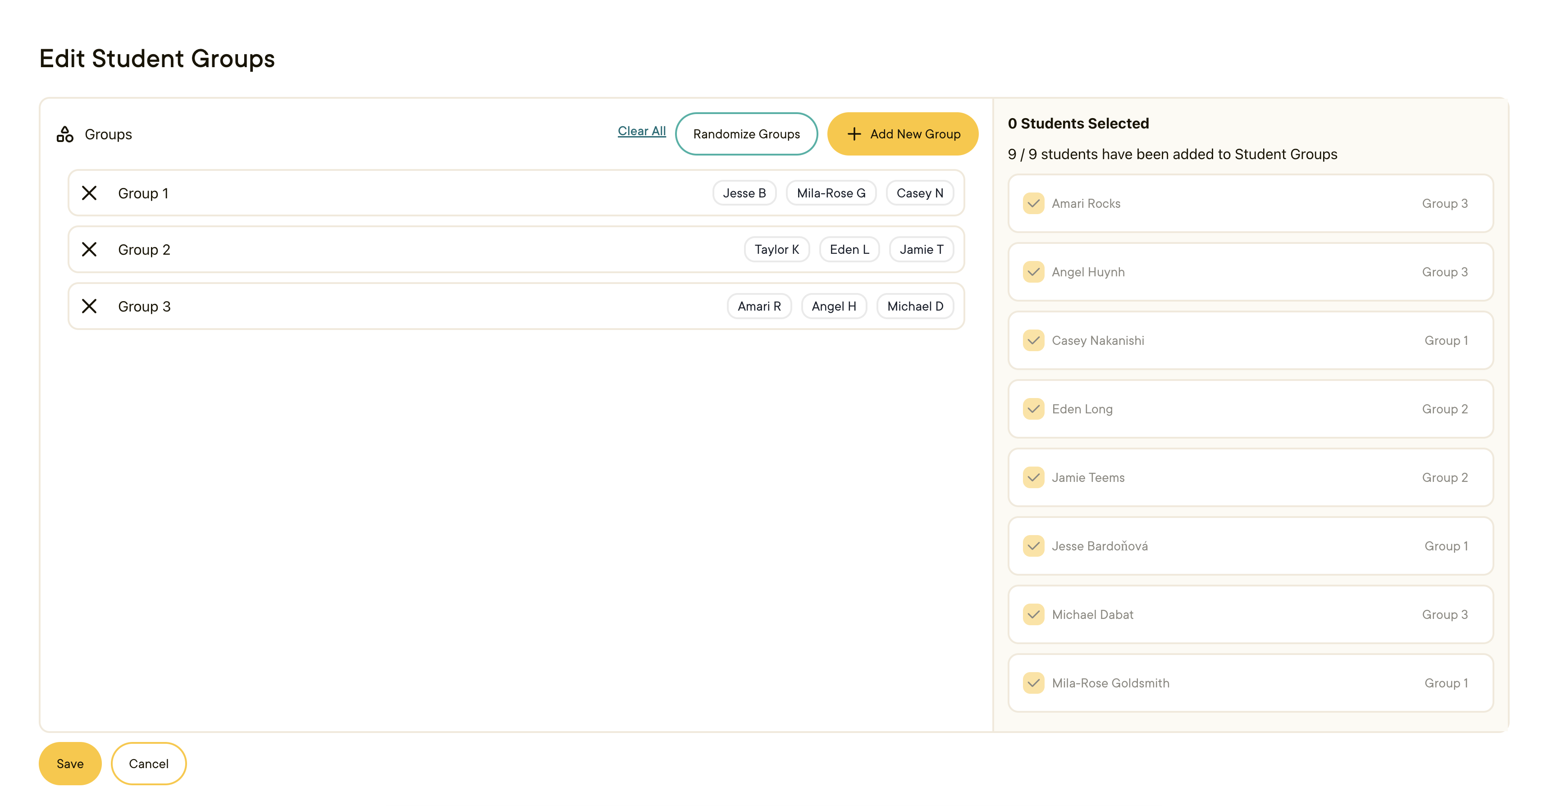Select the Taylor K chip in Group 2
Viewport: 1543px width, 806px height.
coord(776,249)
